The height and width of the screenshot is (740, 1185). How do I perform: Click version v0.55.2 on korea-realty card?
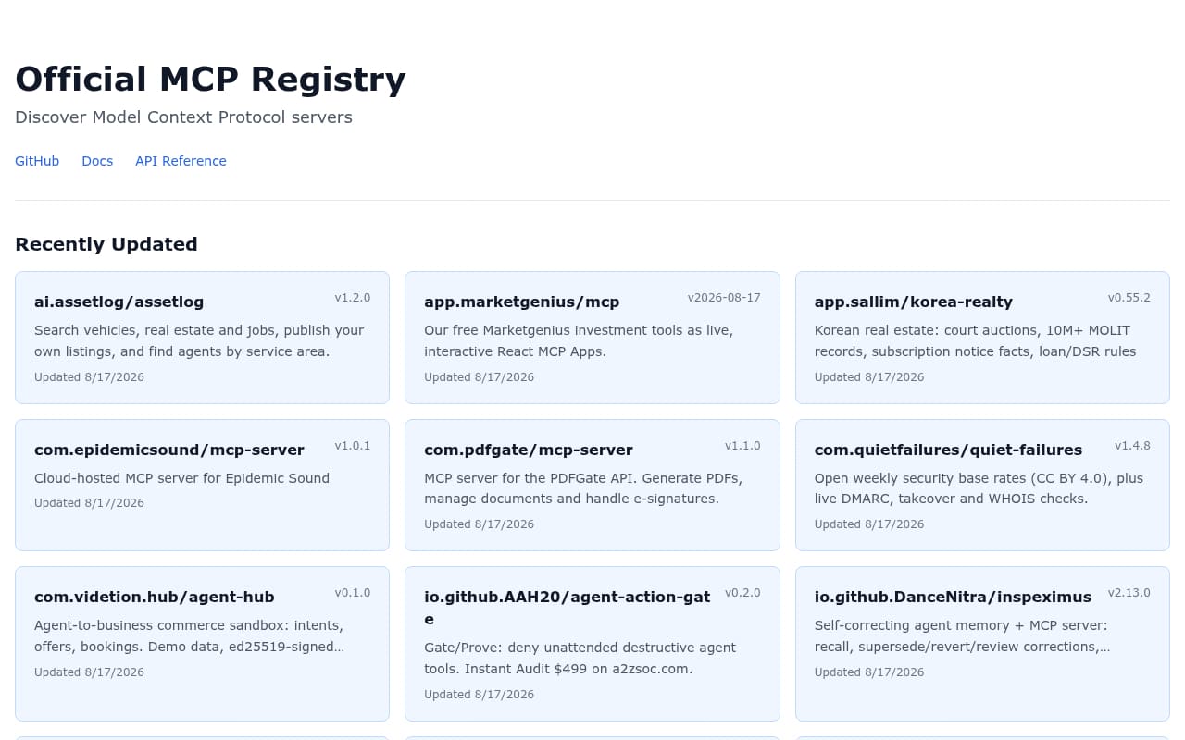[x=1129, y=298]
